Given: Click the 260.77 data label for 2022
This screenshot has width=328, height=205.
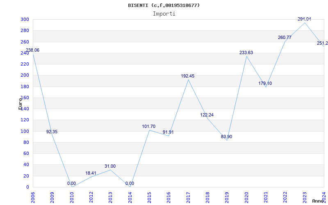Looking at the screenshot, I should click(x=285, y=38).
